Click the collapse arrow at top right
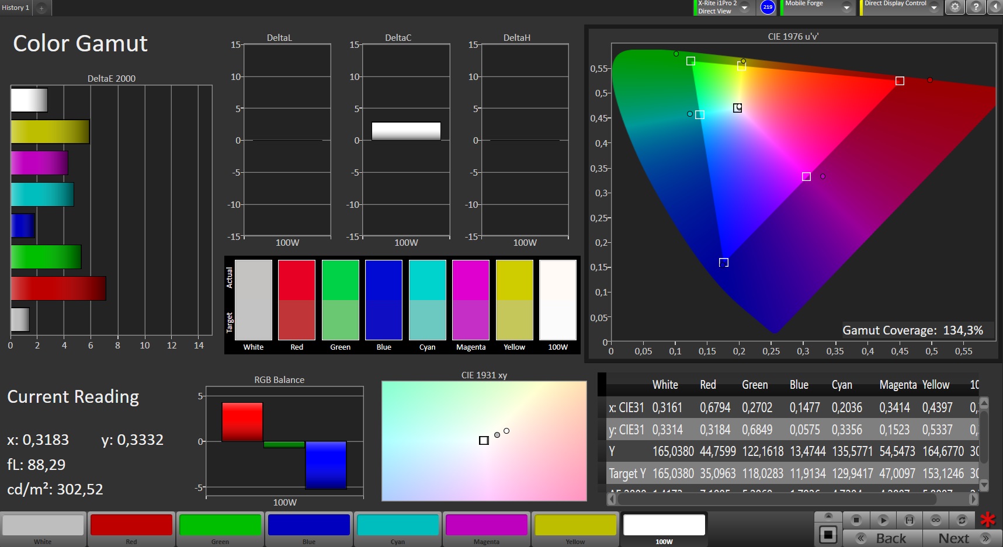Screen dimensions: 1003x547 coord(995,7)
